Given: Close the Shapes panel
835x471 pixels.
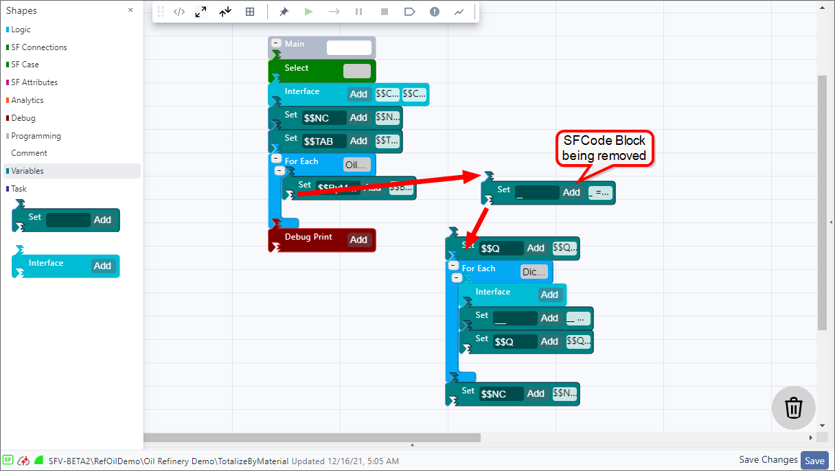Looking at the screenshot, I should click(130, 10).
